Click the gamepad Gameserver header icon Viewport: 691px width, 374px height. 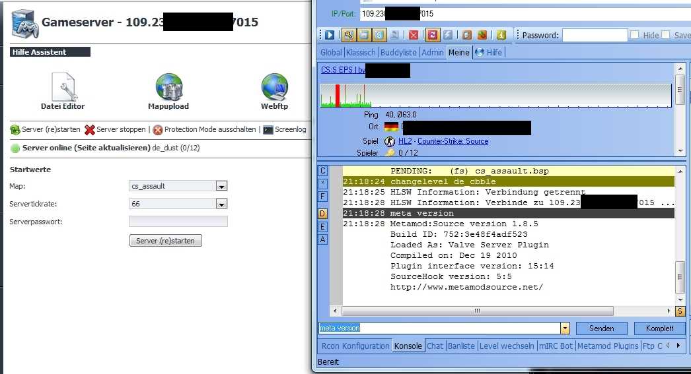[x=24, y=24]
